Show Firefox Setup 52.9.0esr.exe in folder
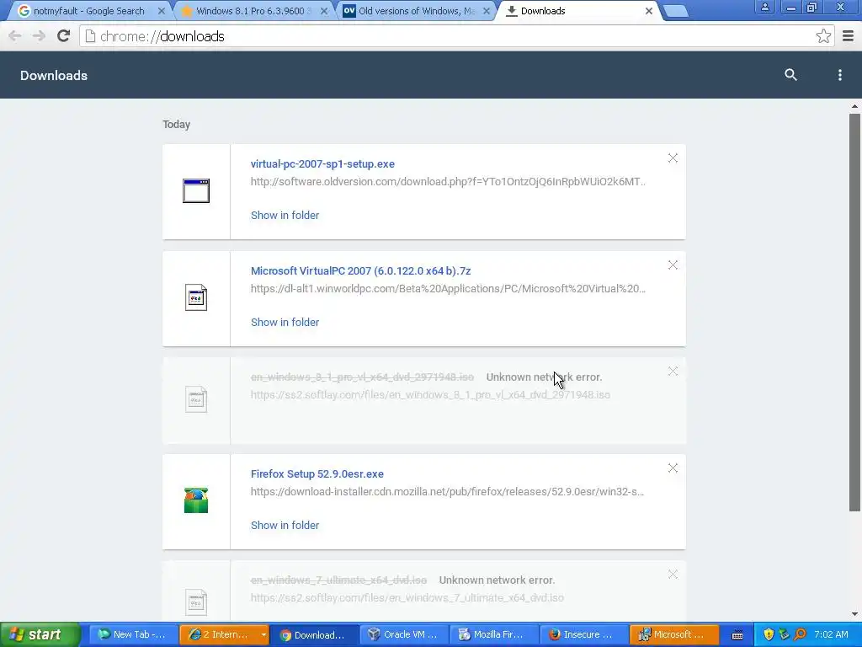 point(285,525)
